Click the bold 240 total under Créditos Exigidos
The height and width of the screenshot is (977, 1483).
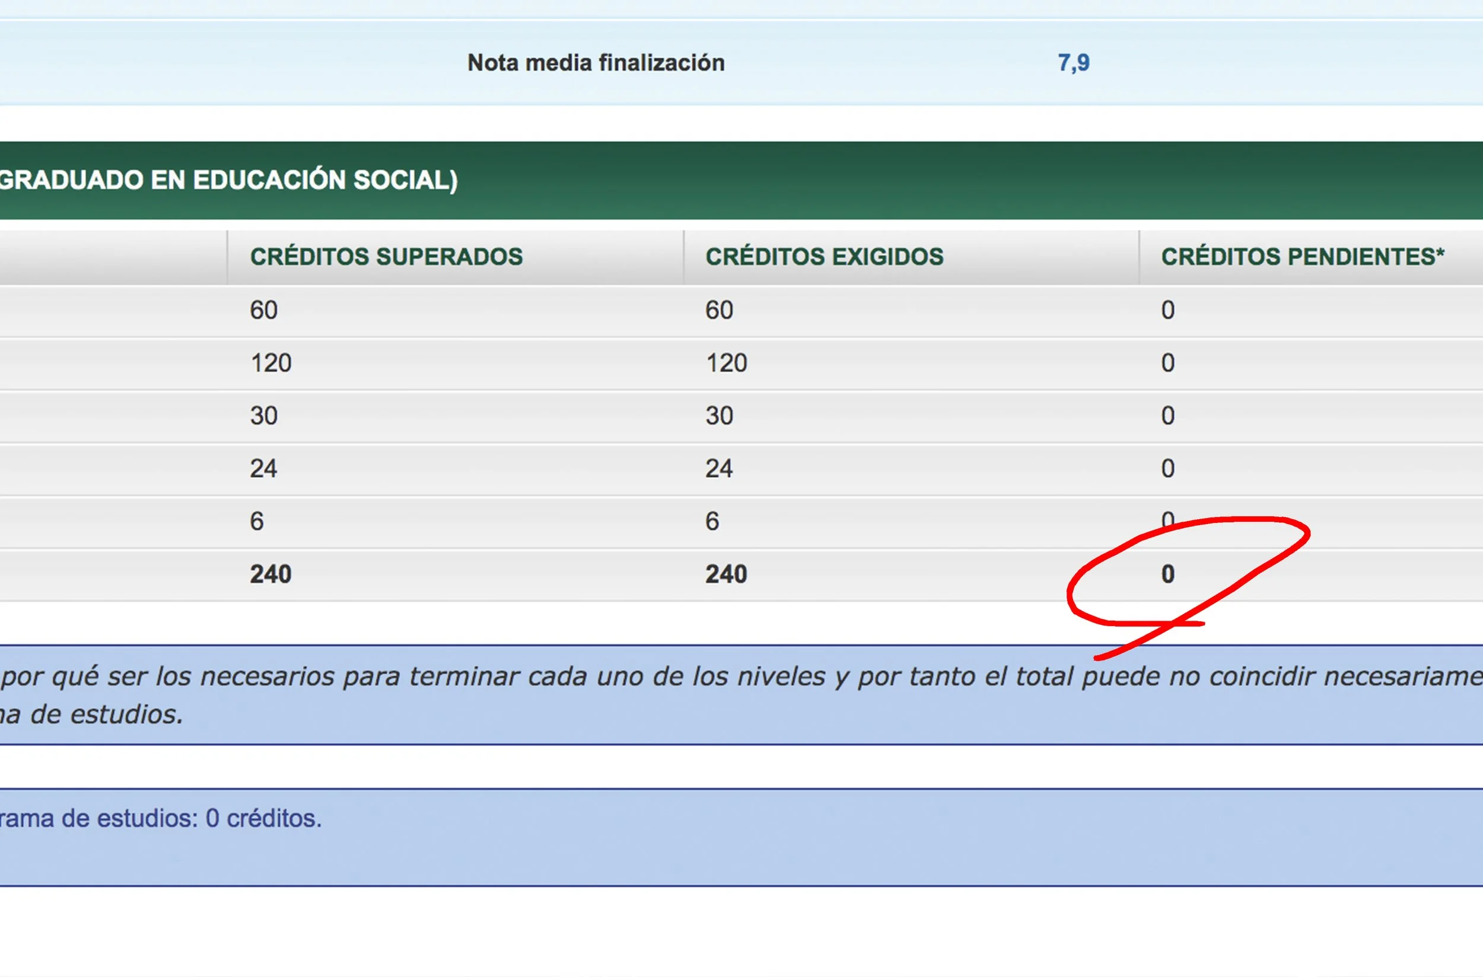point(726,574)
